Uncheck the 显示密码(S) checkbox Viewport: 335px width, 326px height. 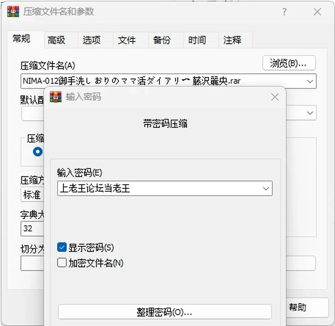coord(62,247)
